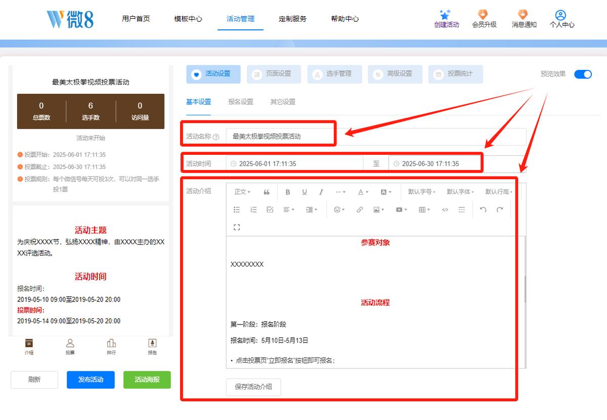Image resolution: width=607 pixels, height=420 pixels.
Task: Click the editor vertical scrollbar
Action: [x=525, y=289]
